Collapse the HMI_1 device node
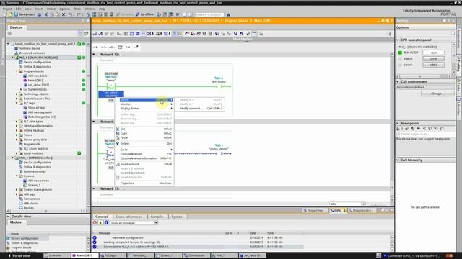 (x=12, y=158)
